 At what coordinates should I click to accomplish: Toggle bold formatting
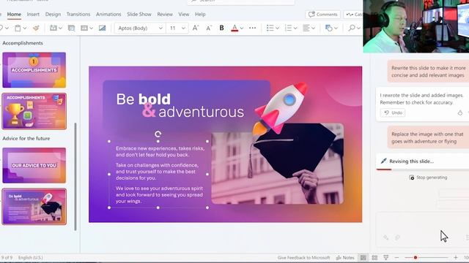[221, 28]
